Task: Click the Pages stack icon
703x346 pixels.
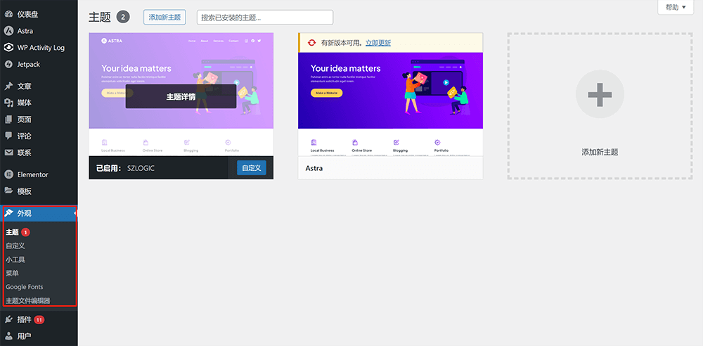Action: tap(8, 120)
